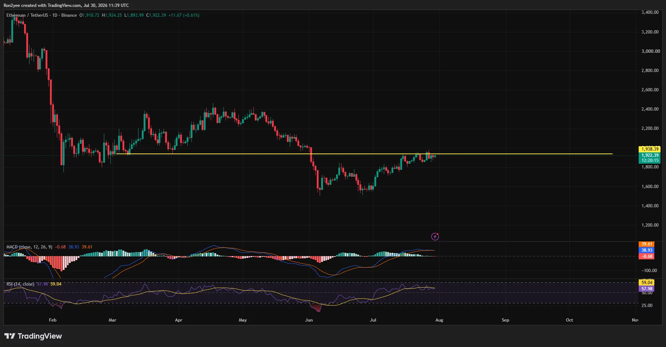This screenshot has height=347, width=666.
Task: Click the 2,400.00 price axis label
Action: point(650,109)
